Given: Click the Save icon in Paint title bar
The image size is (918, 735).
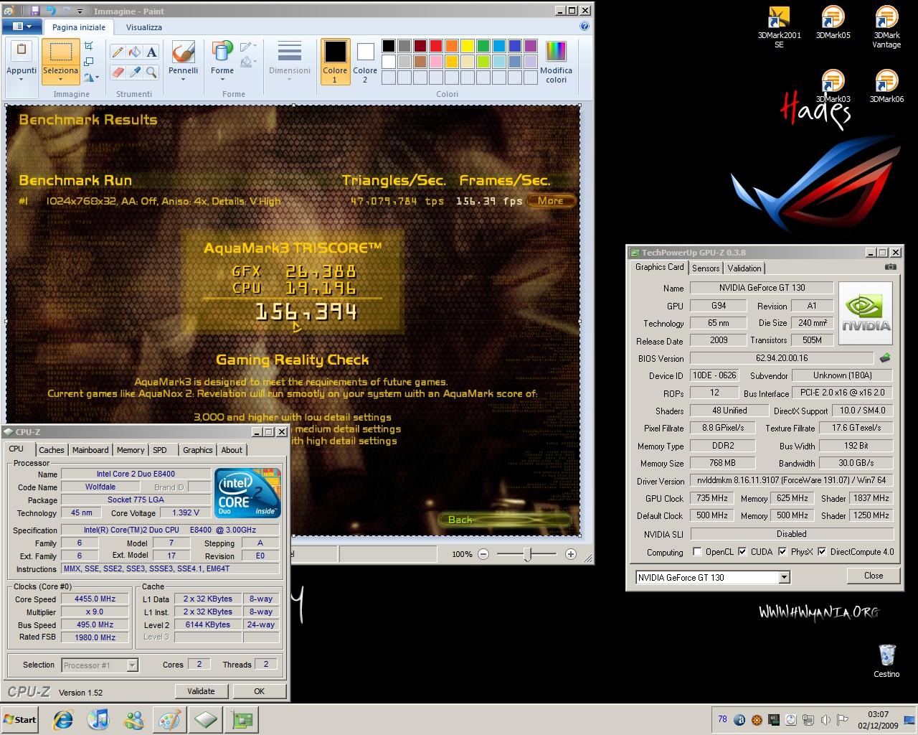Looking at the screenshot, I should click(35, 11).
